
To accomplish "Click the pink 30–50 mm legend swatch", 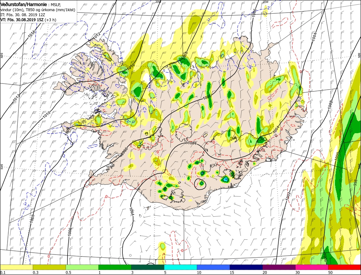I will 312,267.
